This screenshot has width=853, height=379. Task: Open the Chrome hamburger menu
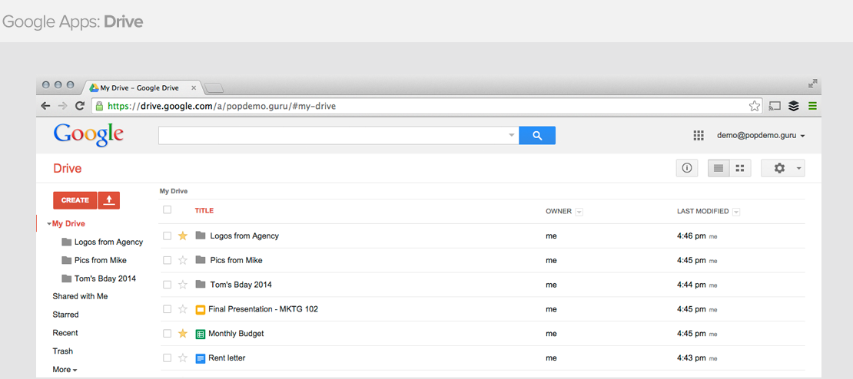pos(813,106)
